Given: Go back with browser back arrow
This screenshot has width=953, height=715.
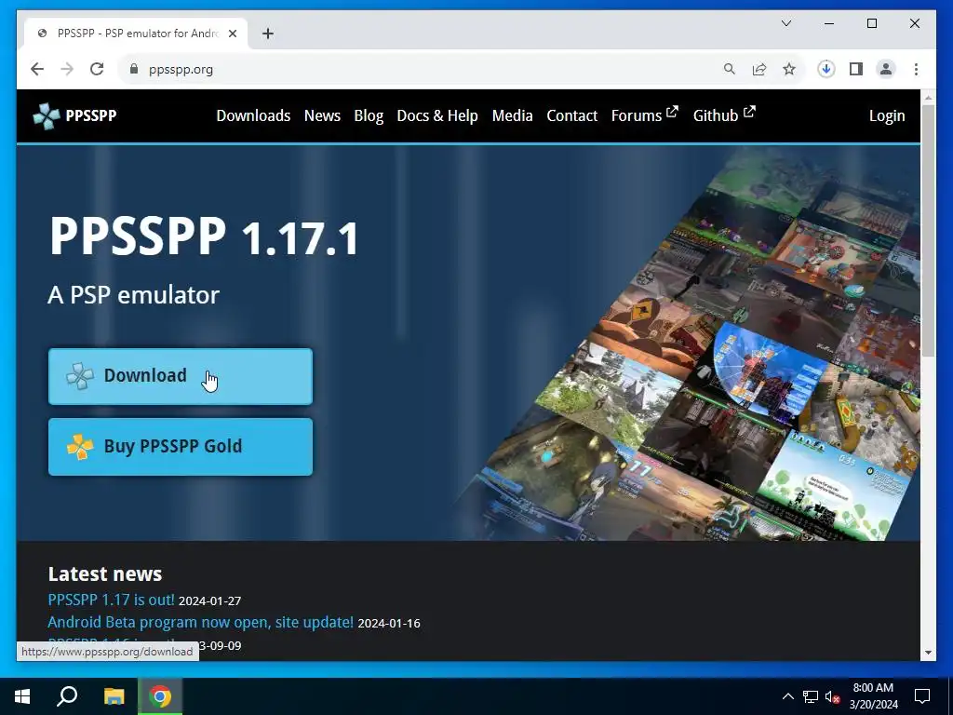Looking at the screenshot, I should pyautogui.click(x=37, y=69).
